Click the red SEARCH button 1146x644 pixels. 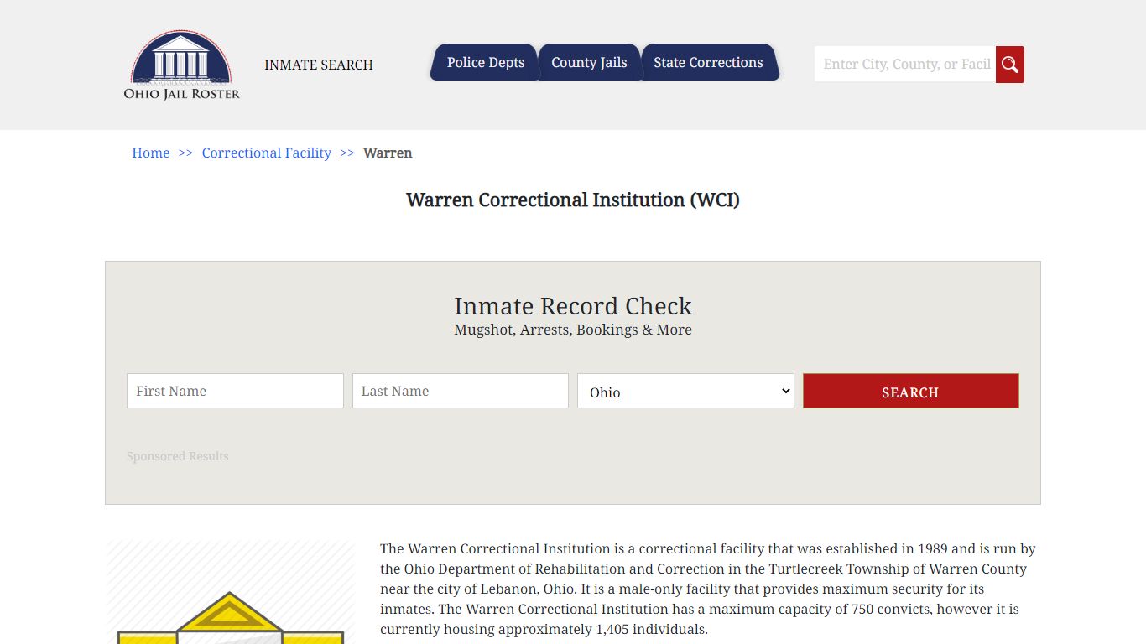[910, 391]
